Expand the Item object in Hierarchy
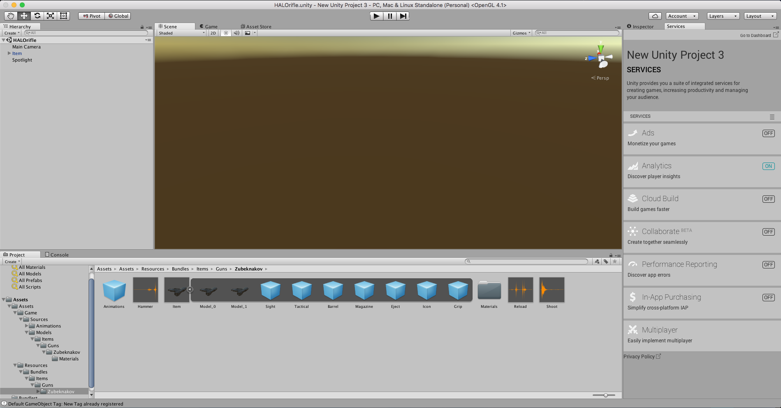 click(x=9, y=53)
